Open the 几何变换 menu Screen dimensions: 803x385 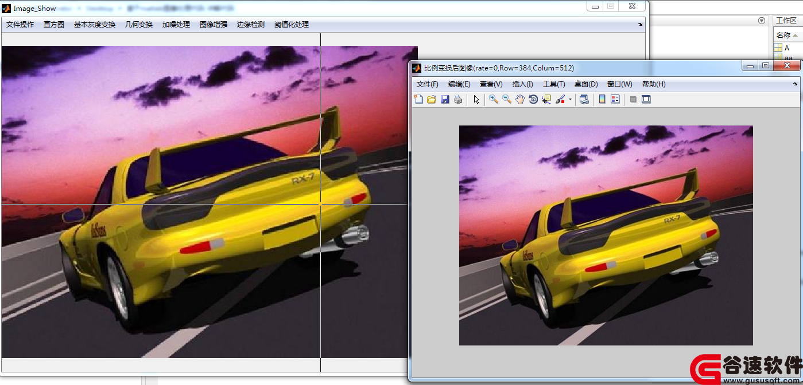click(x=139, y=25)
